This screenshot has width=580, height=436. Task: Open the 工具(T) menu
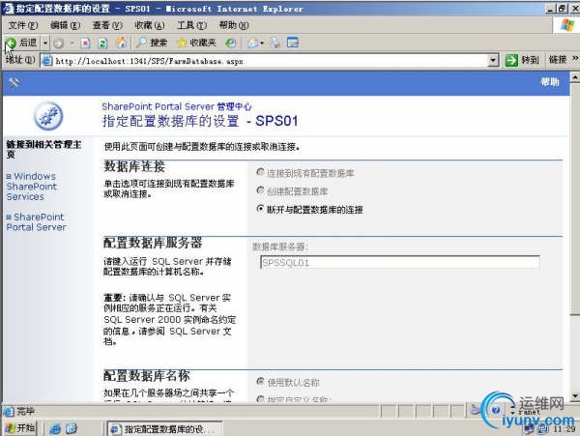tap(191, 25)
